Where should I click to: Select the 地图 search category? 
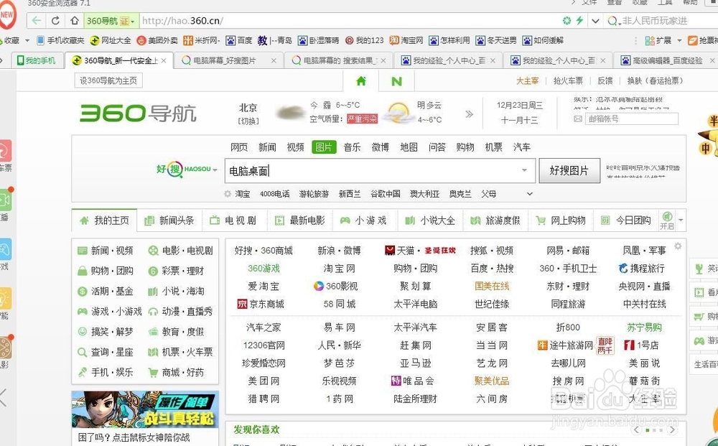409,147
